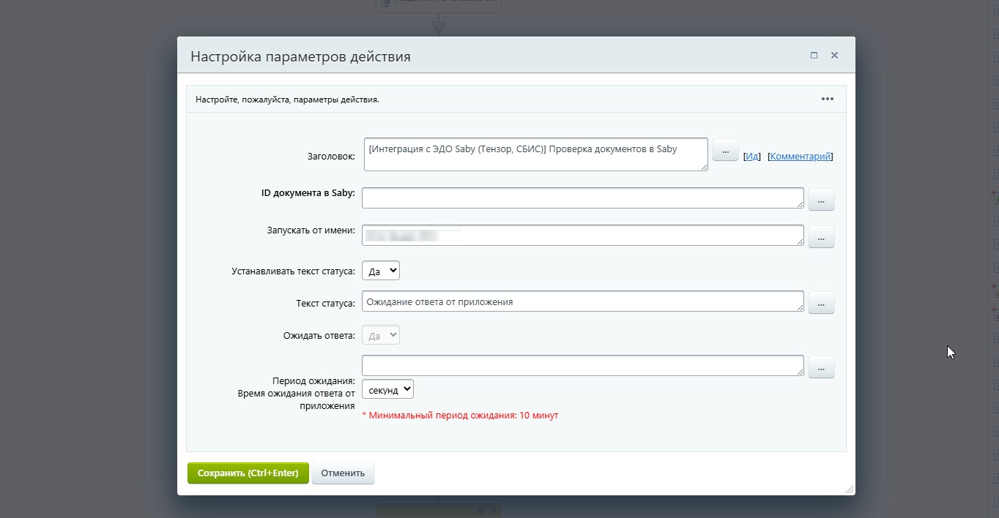Viewport: 999px width, 518px height.
Task: Click the Запускать от имени field
Action: [x=582, y=236]
